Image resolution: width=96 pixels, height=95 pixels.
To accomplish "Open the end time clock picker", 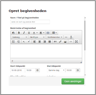I will point(78,70).
